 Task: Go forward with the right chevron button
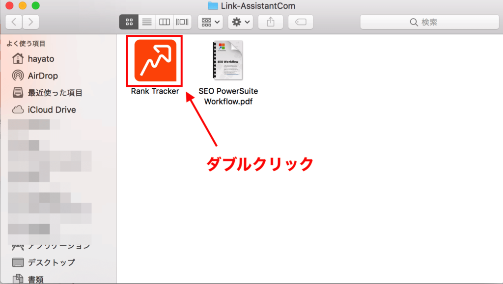pos(31,22)
